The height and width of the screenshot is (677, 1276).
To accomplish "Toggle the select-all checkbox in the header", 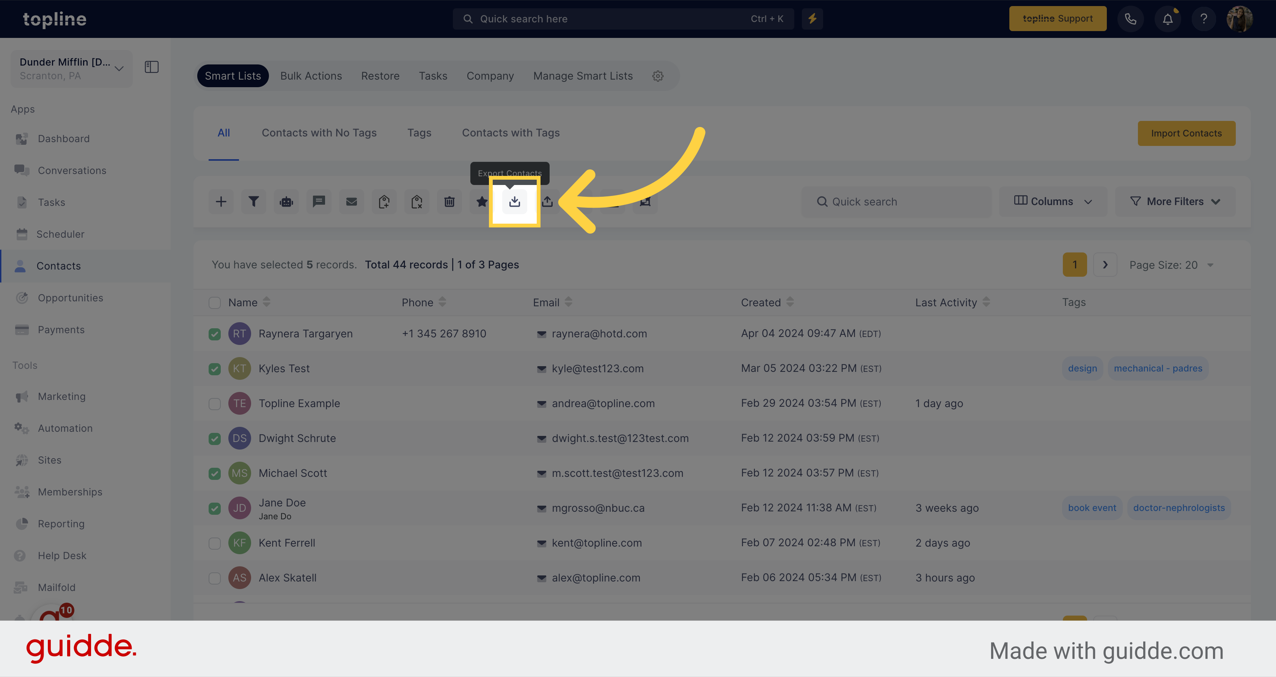I will click(x=214, y=302).
